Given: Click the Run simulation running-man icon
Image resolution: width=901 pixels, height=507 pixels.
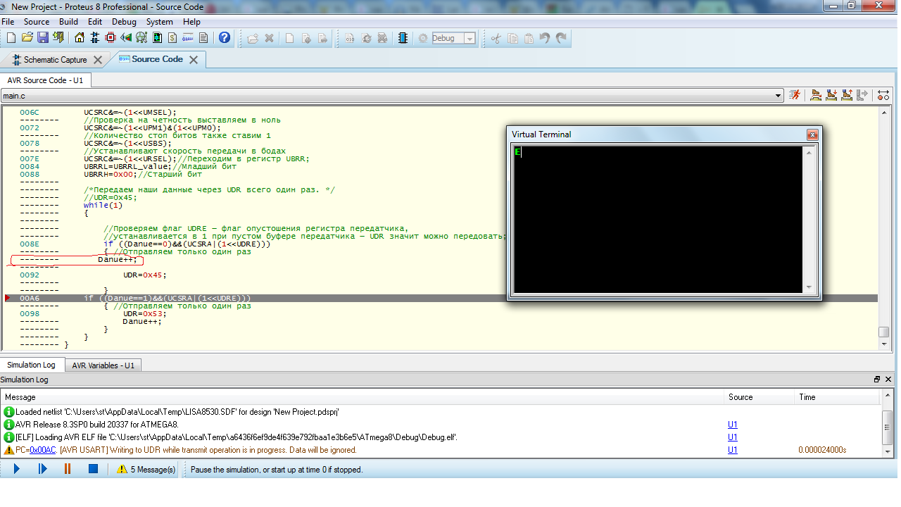Looking at the screenshot, I should pos(795,95).
